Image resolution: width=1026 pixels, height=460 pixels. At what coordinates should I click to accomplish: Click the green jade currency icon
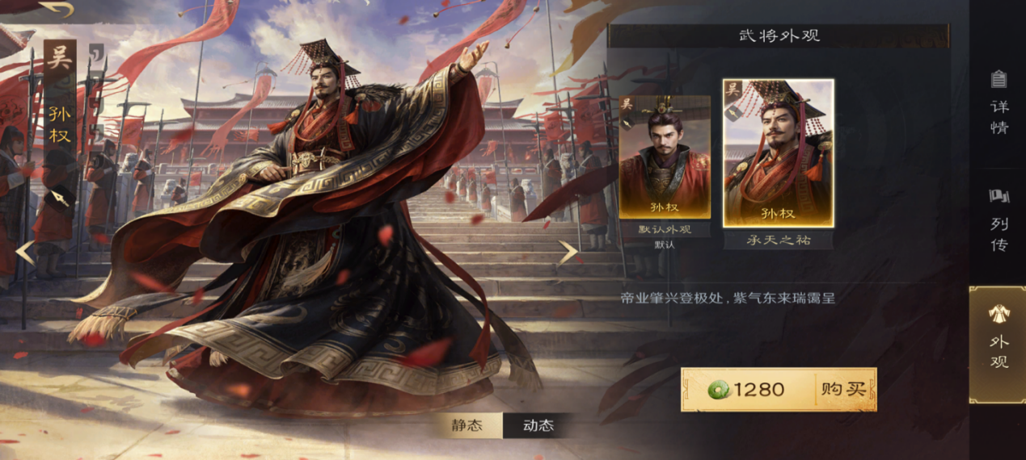[x=719, y=390]
